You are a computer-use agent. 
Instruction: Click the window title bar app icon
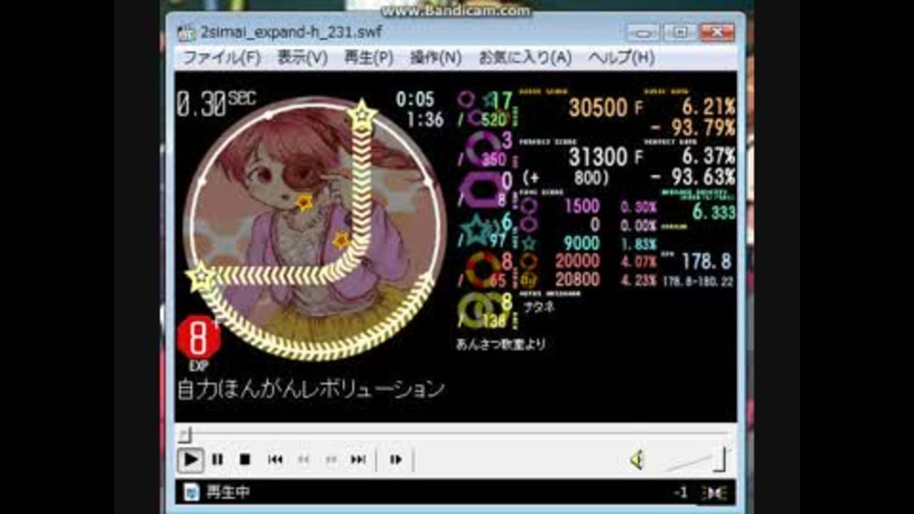click(186, 32)
